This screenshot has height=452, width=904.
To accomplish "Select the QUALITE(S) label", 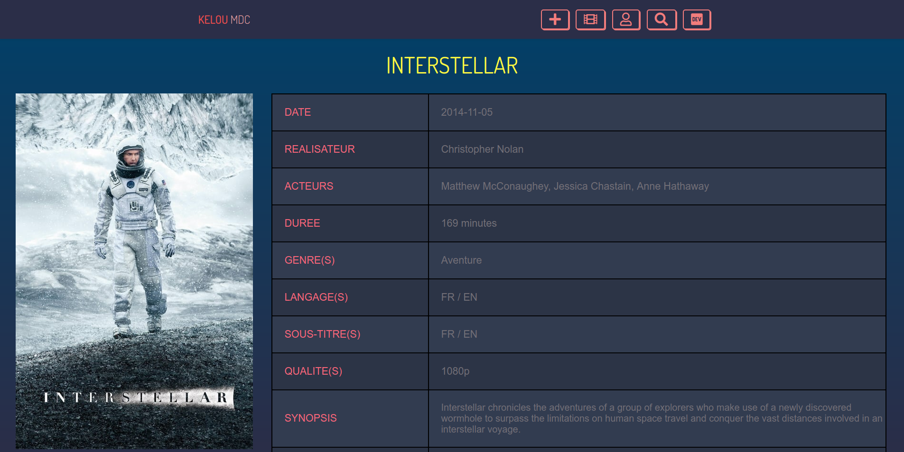I will (x=313, y=371).
